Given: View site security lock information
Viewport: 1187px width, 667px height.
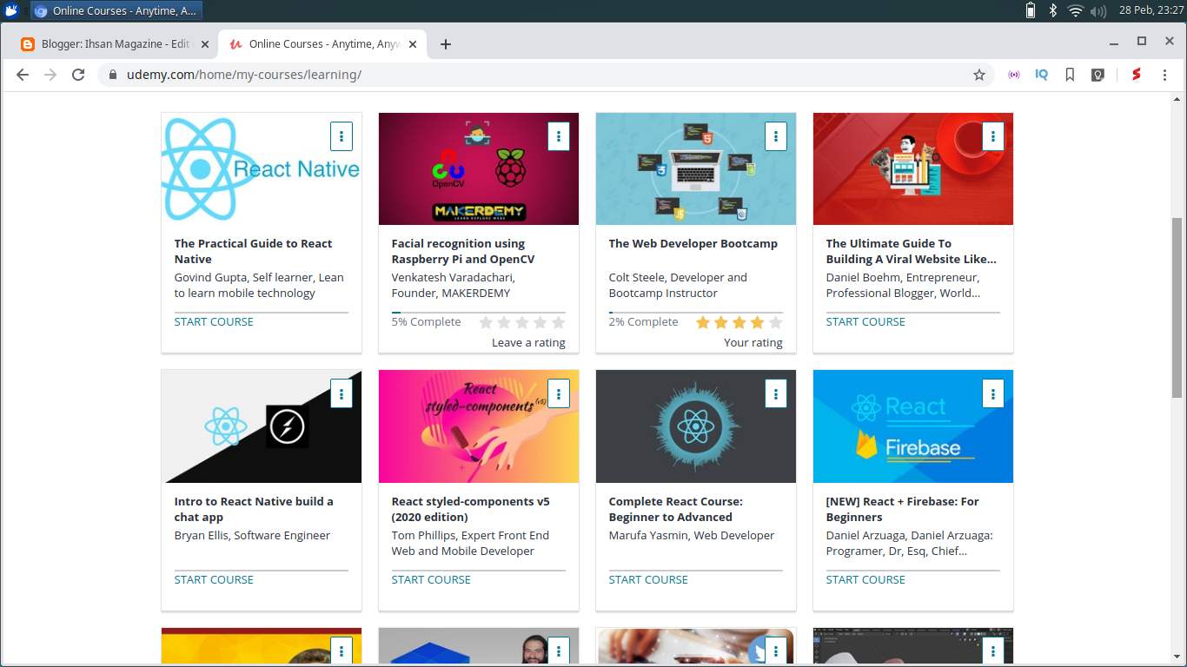Looking at the screenshot, I should [x=113, y=75].
